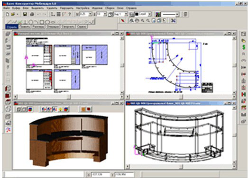Click the pan hand tool icon
Viewport: 248px width, 178px height.
137,21
